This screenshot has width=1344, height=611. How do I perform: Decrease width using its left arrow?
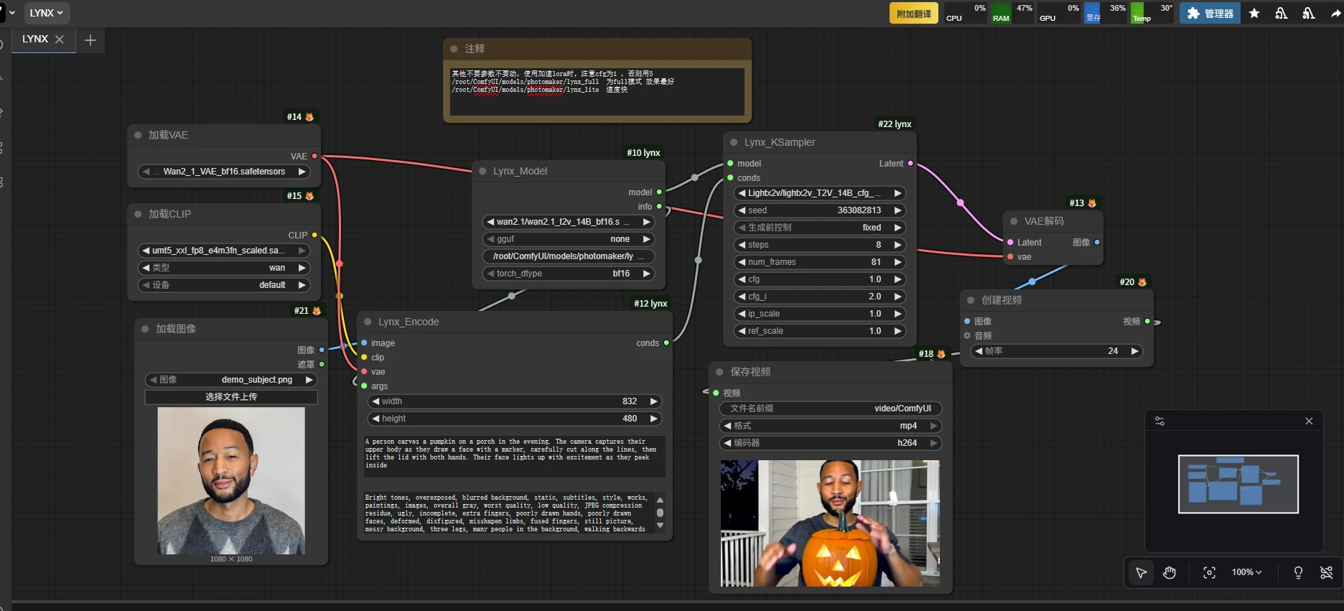coord(375,401)
